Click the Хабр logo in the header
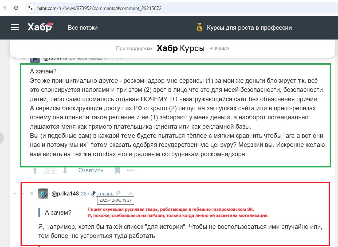 point(40,27)
